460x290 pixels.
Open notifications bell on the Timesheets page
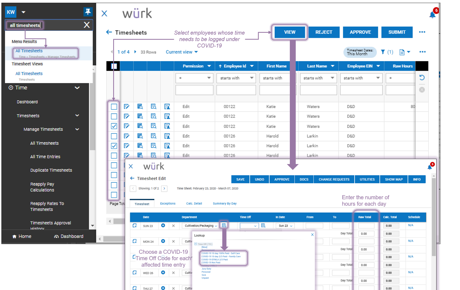point(432,15)
